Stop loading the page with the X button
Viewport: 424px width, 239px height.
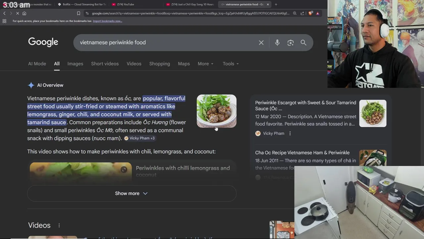point(18,13)
